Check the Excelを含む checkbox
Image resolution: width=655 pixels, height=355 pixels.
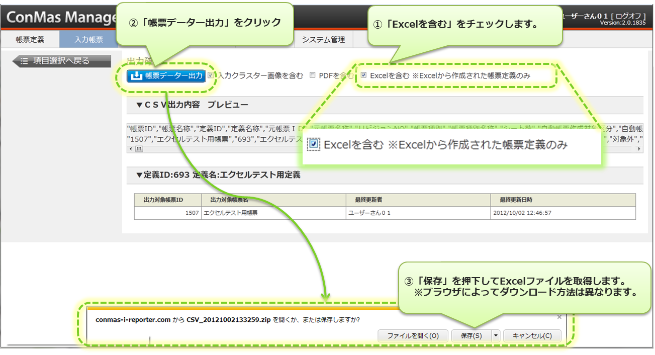(x=363, y=75)
